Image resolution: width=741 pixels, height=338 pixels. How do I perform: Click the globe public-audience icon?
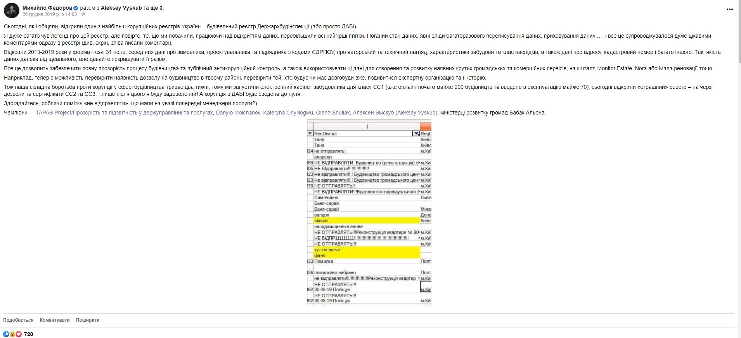(83, 14)
